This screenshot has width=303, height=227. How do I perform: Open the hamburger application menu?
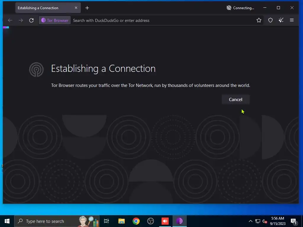[x=292, y=20]
